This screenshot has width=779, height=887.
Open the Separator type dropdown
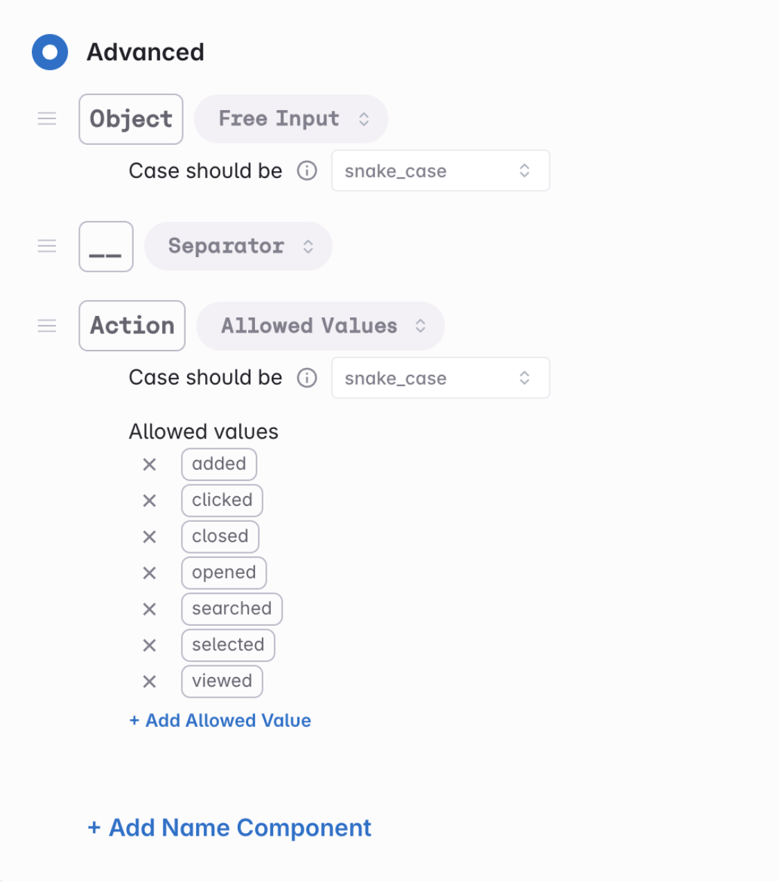pyautogui.click(x=238, y=246)
